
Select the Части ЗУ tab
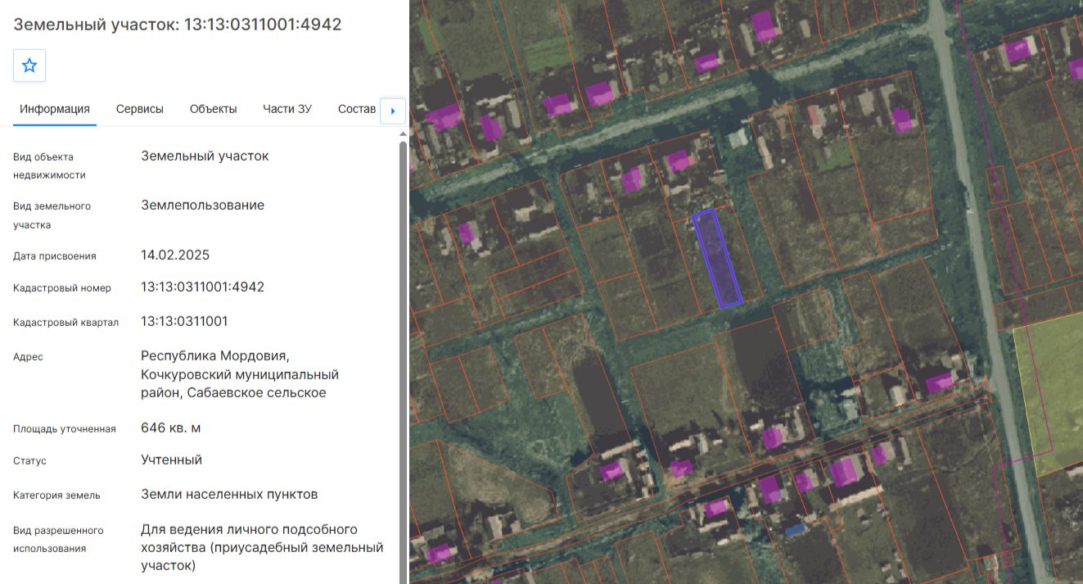[x=287, y=109]
